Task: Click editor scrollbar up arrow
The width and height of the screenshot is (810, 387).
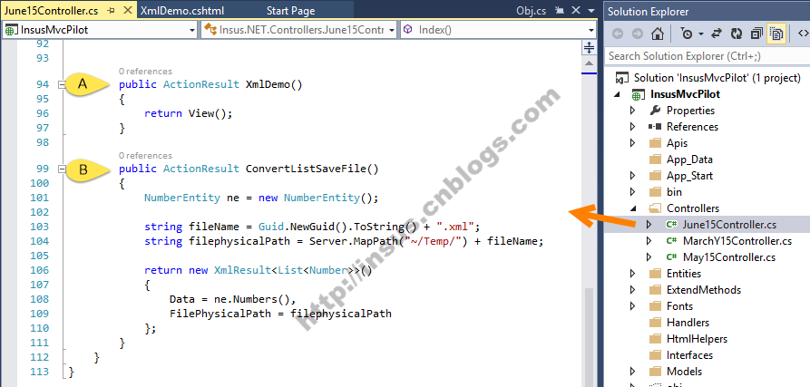Action: coord(589,63)
